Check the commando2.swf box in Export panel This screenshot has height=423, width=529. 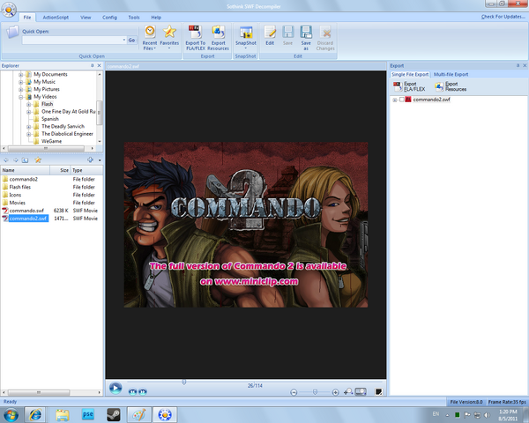[401, 100]
